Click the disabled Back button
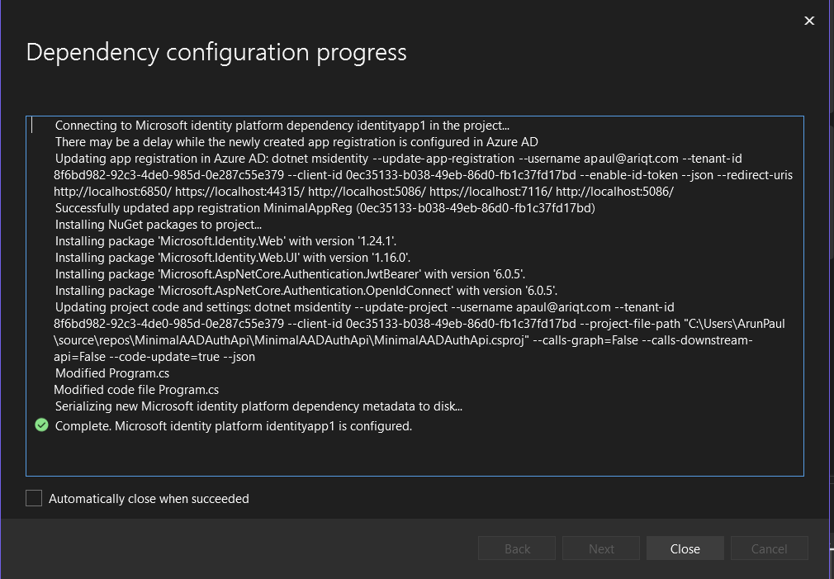834x579 pixels. point(517,548)
